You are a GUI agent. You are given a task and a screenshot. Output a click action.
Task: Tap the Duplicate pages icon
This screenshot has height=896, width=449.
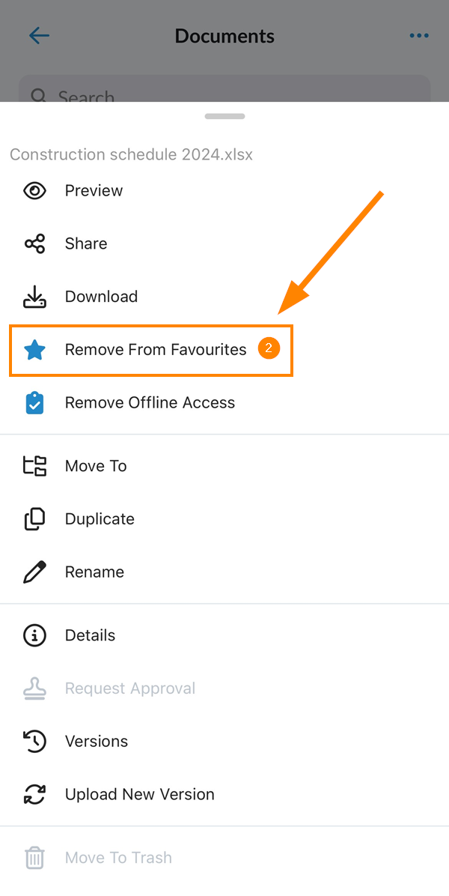pyautogui.click(x=35, y=519)
